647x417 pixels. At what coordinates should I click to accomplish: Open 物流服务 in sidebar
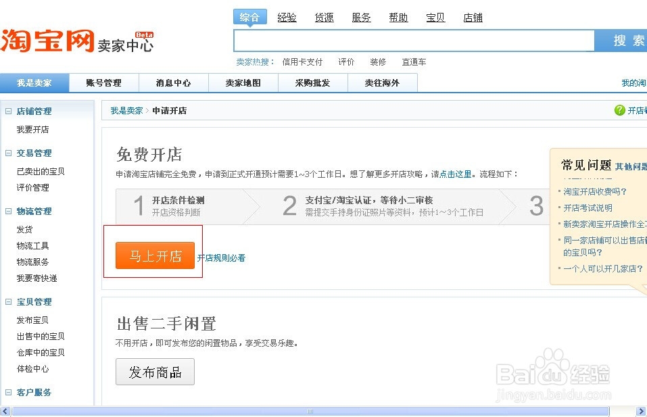(32, 262)
